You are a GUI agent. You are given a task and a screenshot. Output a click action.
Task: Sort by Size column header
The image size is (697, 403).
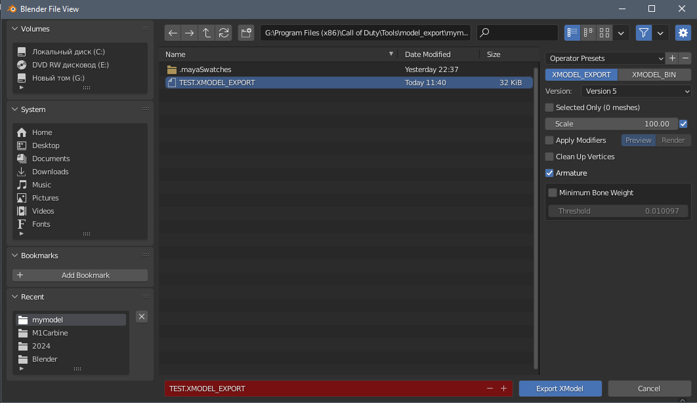pyautogui.click(x=494, y=54)
